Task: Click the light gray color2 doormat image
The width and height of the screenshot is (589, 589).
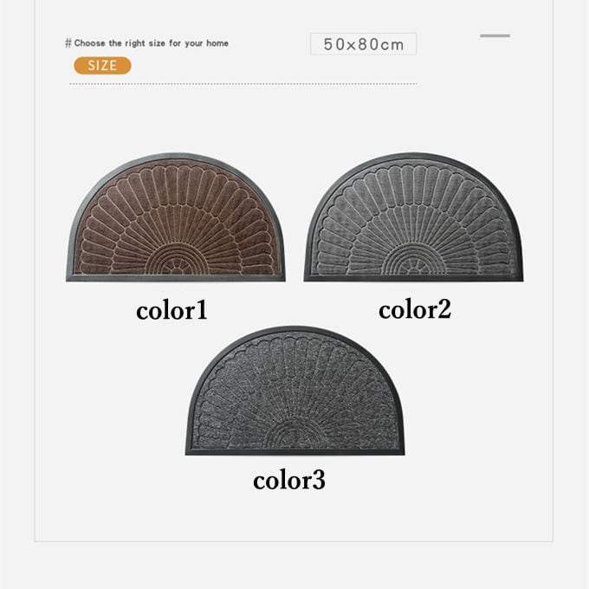Action: pos(413,217)
